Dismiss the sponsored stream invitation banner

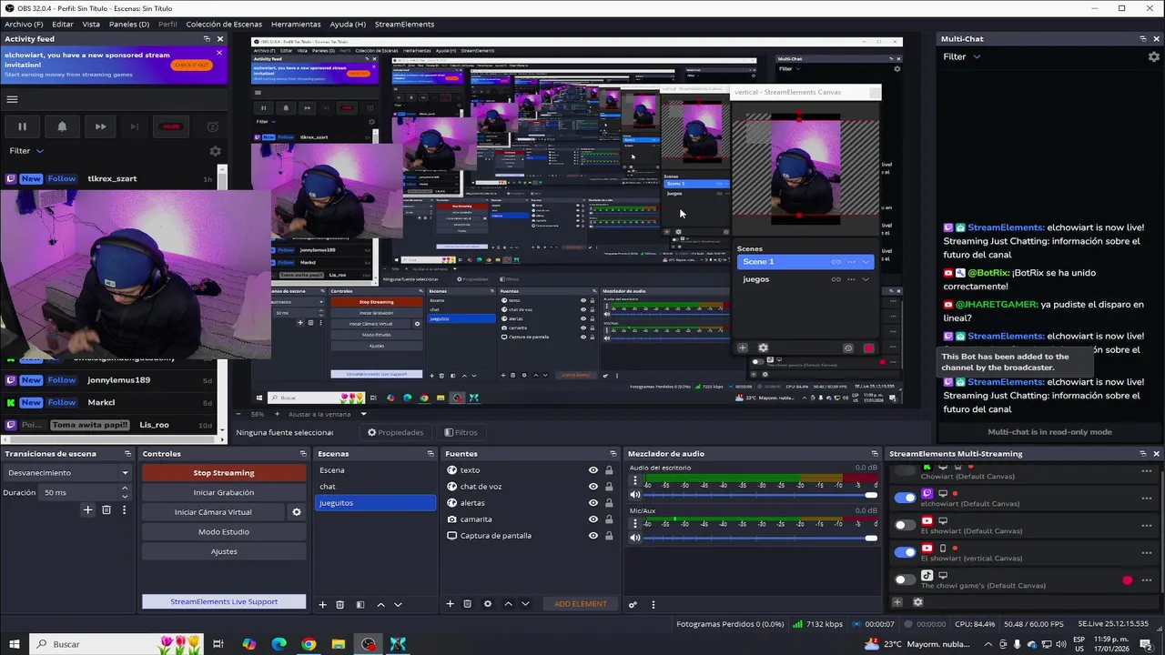coord(219,53)
